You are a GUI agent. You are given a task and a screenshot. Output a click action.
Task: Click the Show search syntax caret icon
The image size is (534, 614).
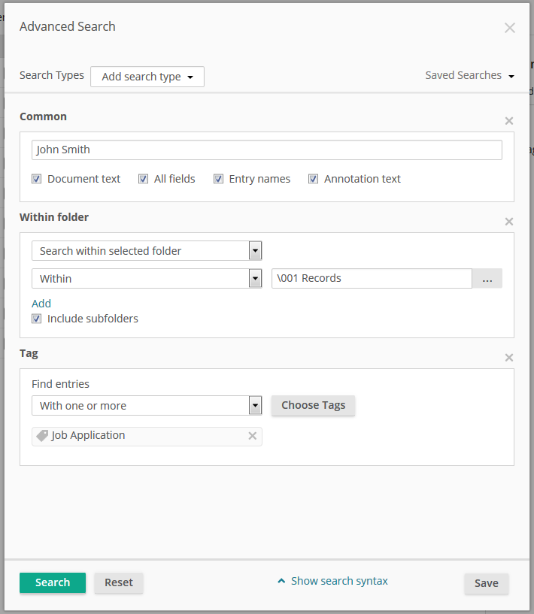281,581
